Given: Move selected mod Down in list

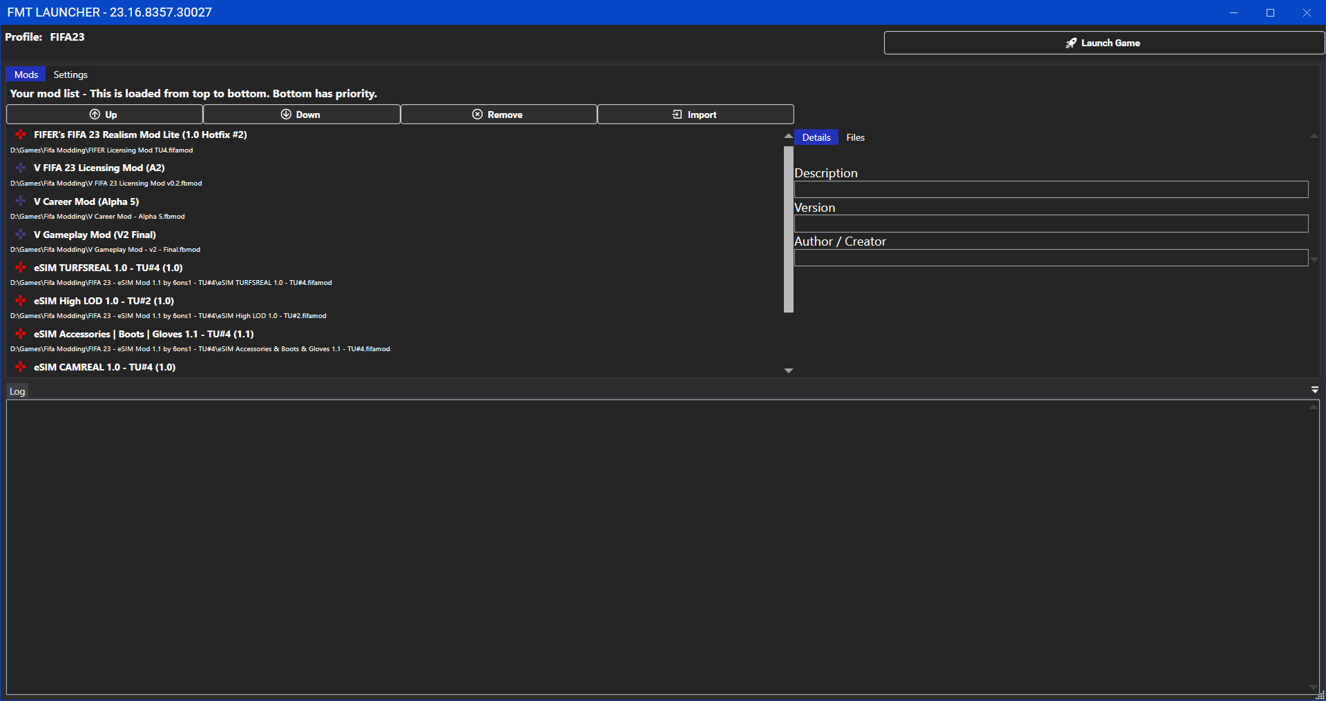Looking at the screenshot, I should point(301,115).
